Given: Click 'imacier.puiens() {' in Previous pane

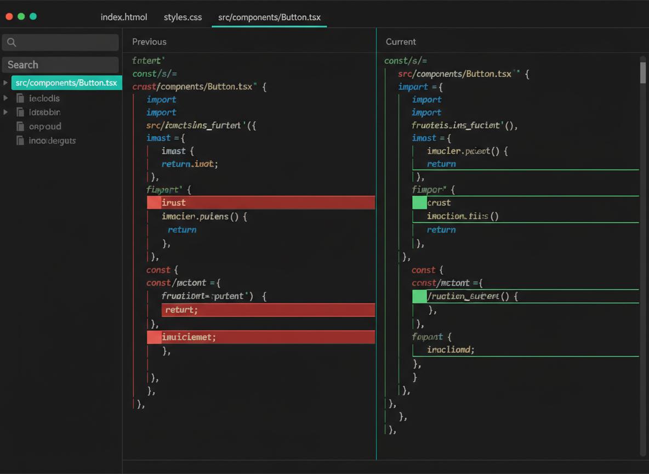Looking at the screenshot, I should click(204, 217).
